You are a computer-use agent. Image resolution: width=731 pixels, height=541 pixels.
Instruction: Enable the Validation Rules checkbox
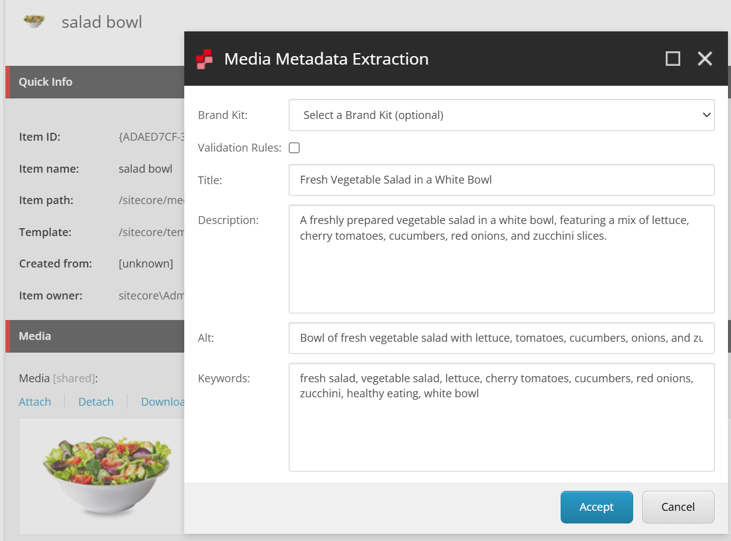coord(294,148)
